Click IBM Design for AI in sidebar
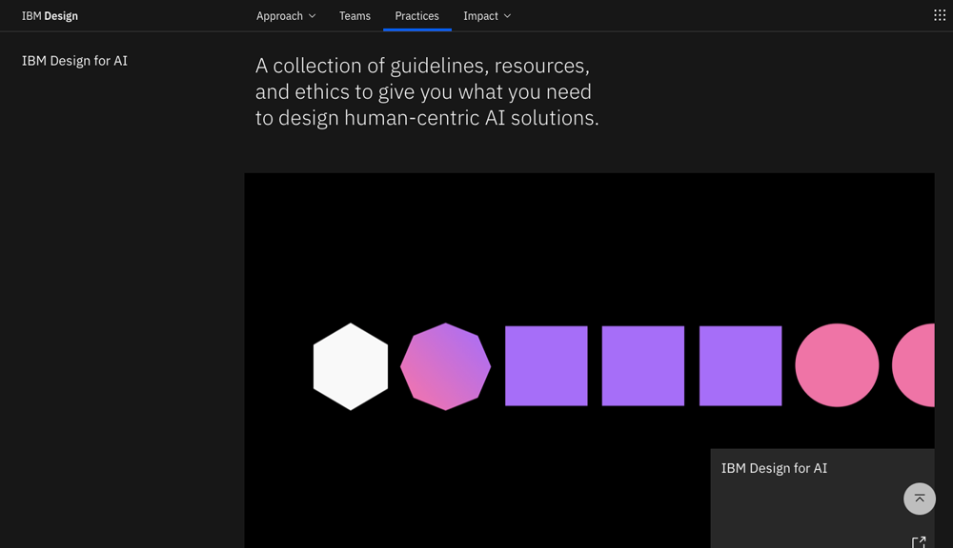The image size is (953, 548). [74, 61]
